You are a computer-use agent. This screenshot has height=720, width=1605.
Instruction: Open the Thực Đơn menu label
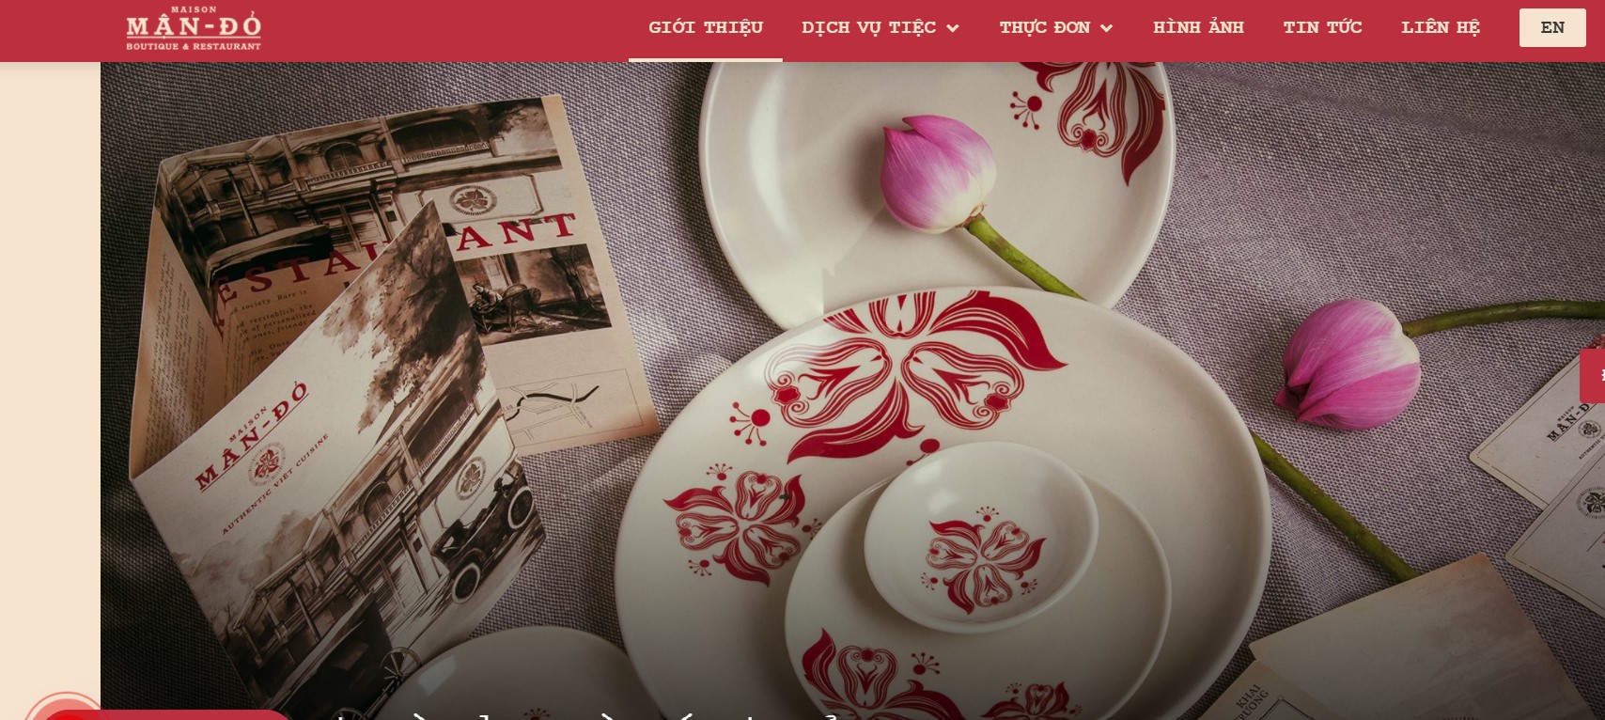click(1045, 27)
